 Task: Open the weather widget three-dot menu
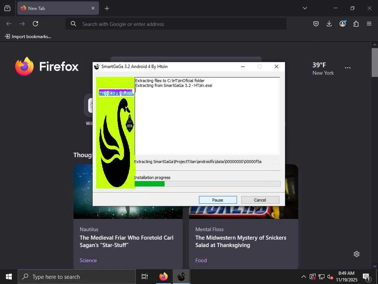348,68
